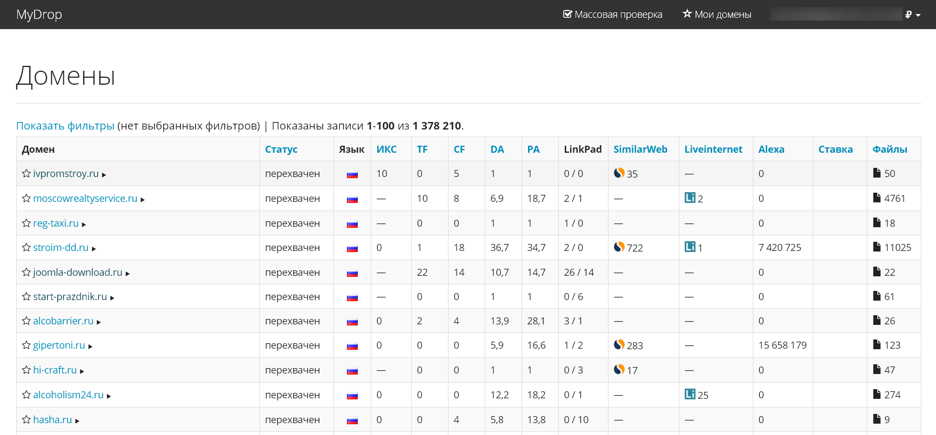Sort table by TF column
This screenshot has width=936, height=435.
pos(422,149)
